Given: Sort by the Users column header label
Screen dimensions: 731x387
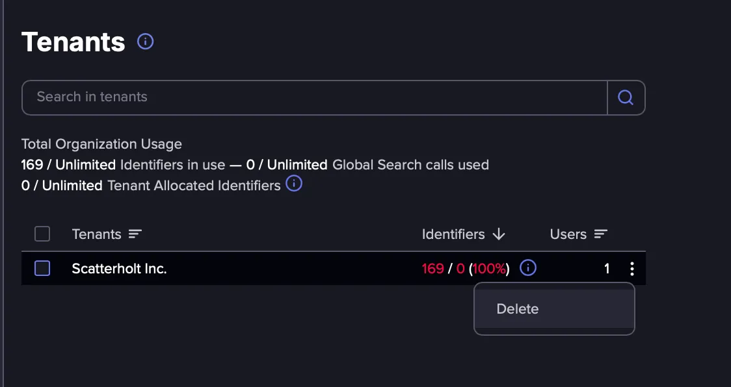Looking at the screenshot, I should click(x=568, y=234).
